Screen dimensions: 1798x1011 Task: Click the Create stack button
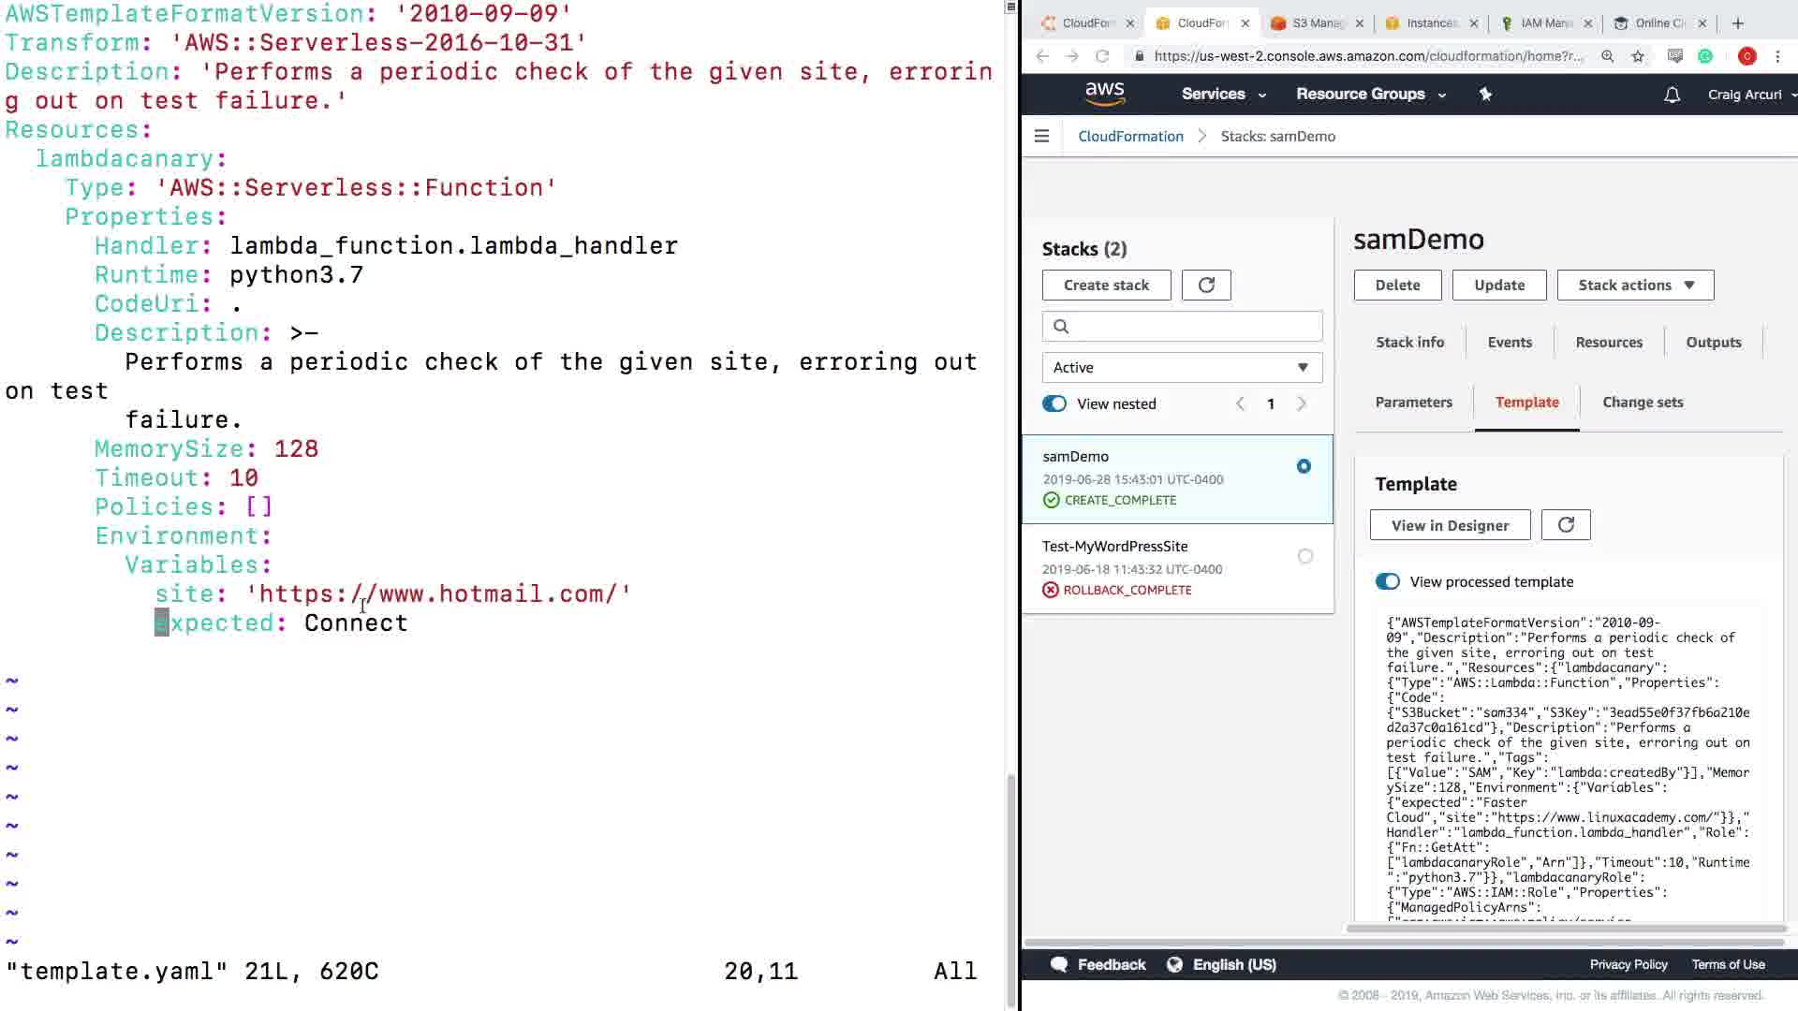coord(1106,286)
